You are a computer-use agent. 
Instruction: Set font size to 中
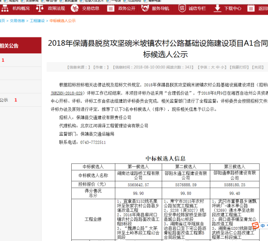click(218, 67)
